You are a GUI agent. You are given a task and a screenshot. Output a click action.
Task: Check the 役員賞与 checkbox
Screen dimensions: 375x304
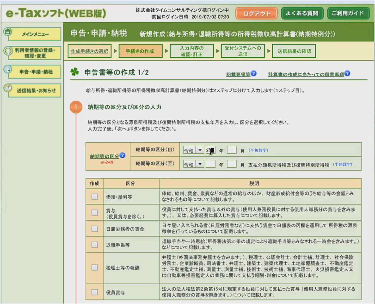(95, 292)
